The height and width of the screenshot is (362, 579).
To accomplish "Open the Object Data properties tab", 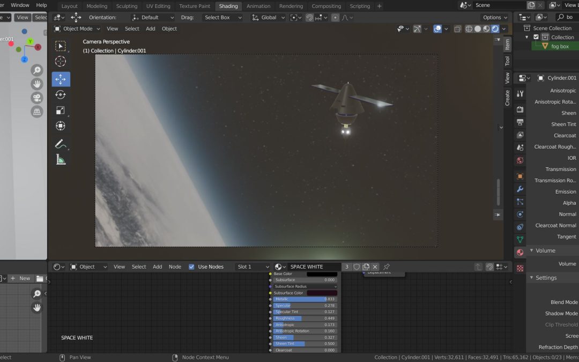I will click(x=520, y=239).
